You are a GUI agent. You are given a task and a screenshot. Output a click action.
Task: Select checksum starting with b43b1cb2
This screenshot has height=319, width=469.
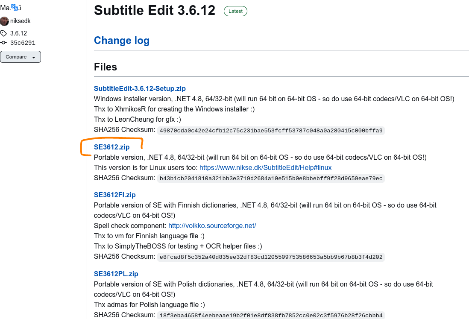271,179
